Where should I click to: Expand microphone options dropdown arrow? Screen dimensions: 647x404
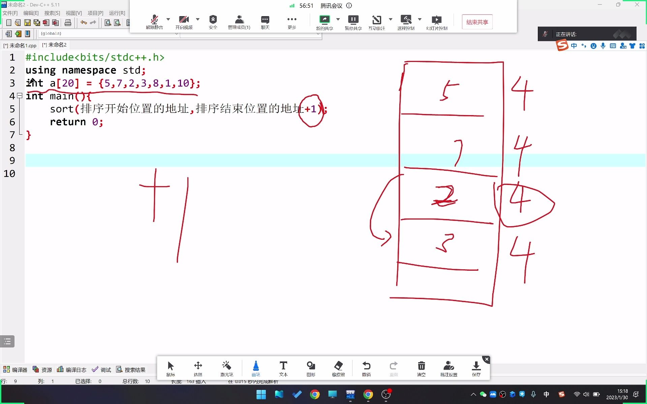[x=168, y=19]
